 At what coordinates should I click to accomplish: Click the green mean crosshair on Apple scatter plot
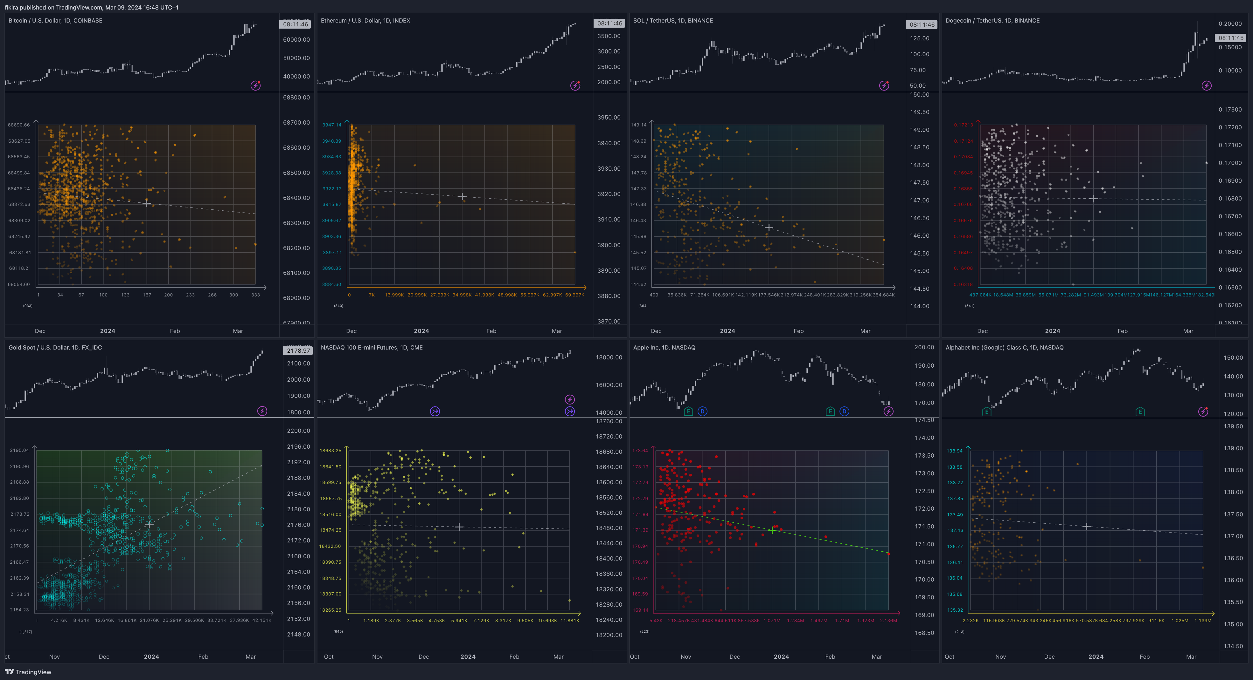tap(772, 530)
